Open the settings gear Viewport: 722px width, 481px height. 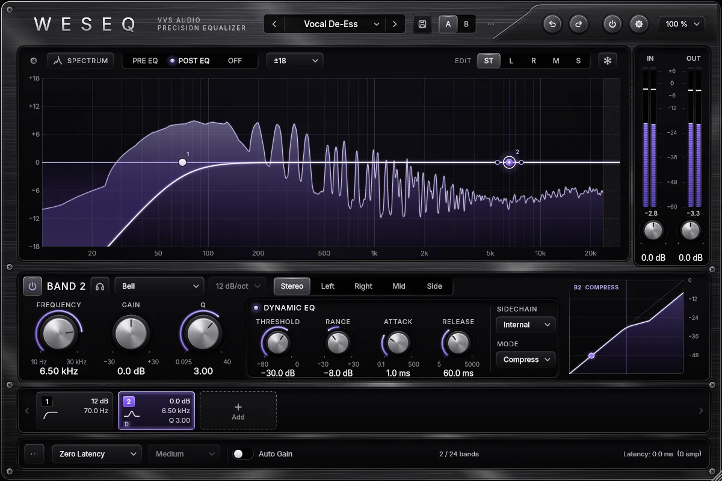[x=639, y=24]
